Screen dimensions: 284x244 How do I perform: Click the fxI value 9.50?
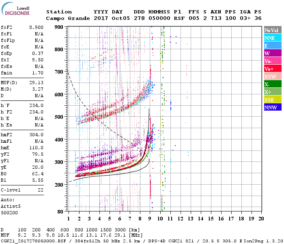(x=38, y=60)
